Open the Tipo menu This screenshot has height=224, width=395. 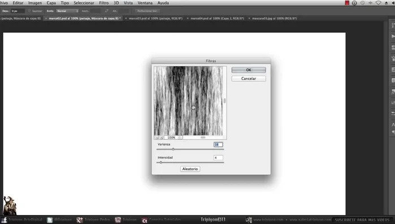65,3
